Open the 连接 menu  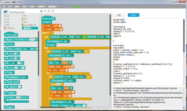click(32, 6)
